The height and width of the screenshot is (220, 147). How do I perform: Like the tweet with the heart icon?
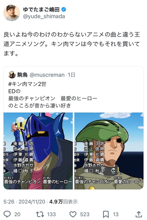[x=73, y=214]
